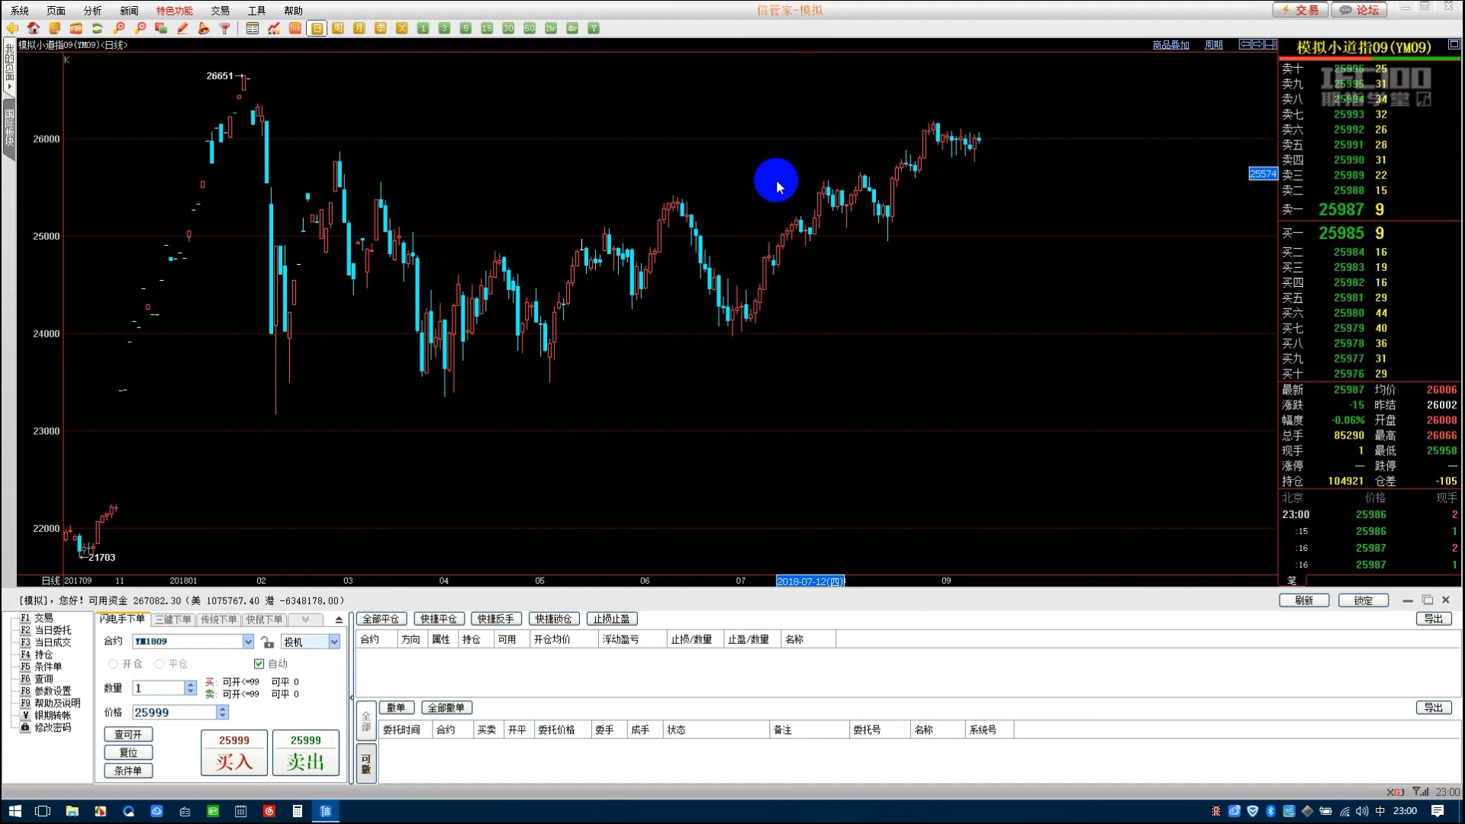Select the red drawing pencil tool
Screen dimensions: 1465x824
(x=182, y=28)
